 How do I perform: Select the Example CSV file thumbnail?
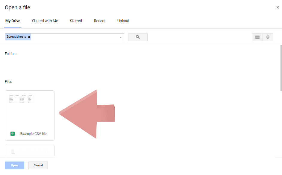[29, 111]
